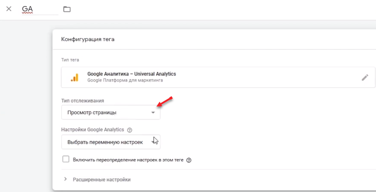Click the "Включить переопределение настроек в этом теге" label

128,160
